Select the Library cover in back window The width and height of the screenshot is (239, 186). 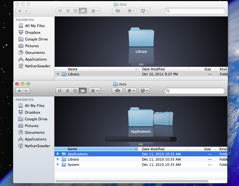tap(141, 37)
